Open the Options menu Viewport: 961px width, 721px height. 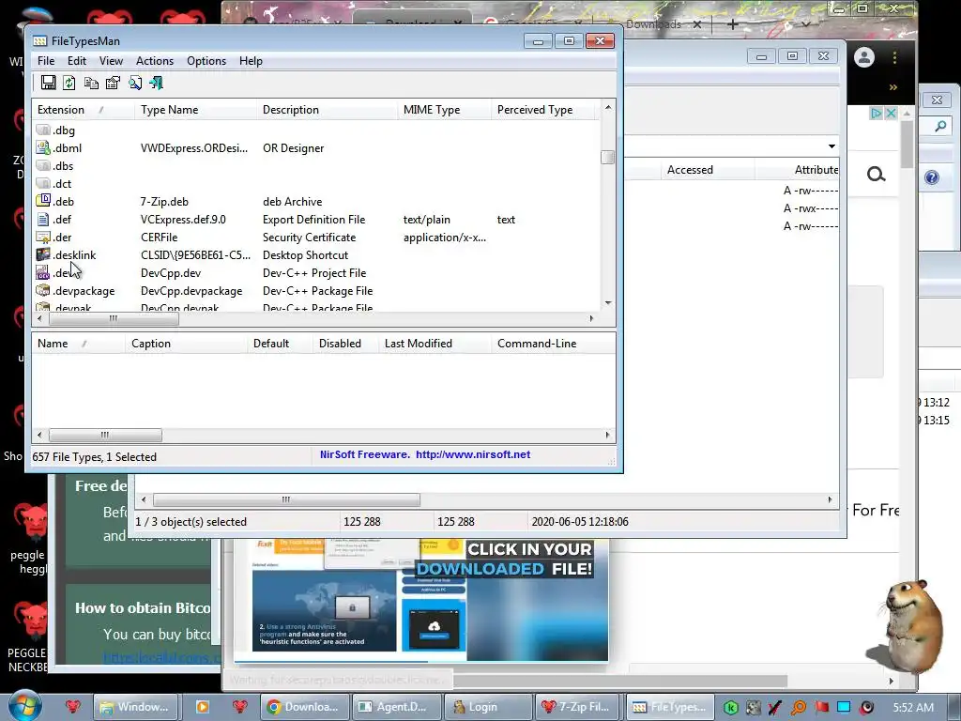206,61
